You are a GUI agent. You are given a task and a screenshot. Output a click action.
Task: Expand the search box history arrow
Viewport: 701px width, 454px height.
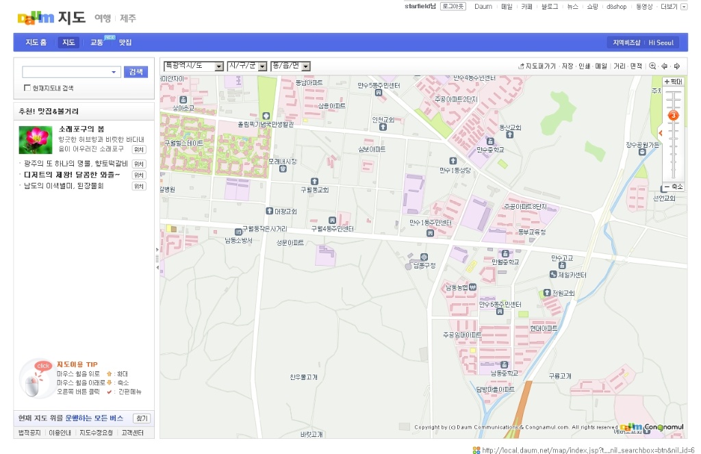[x=114, y=72]
